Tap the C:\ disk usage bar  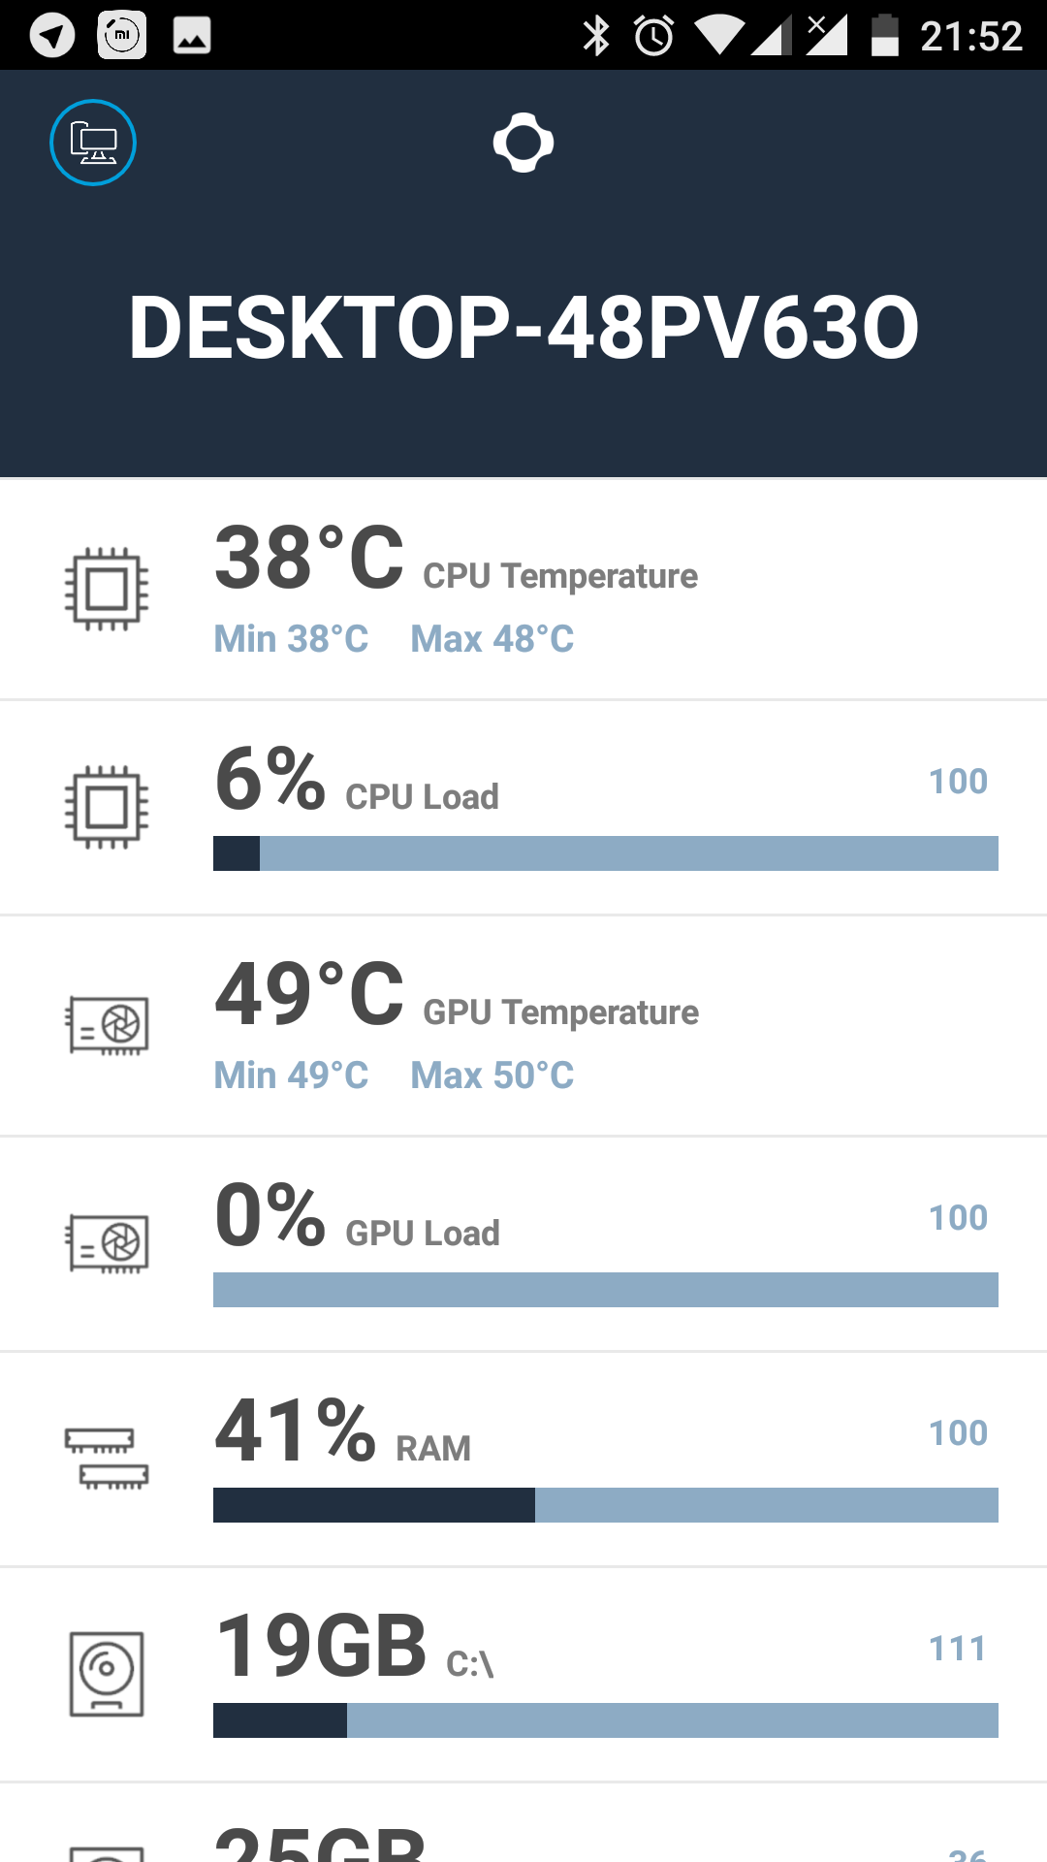605,1720
